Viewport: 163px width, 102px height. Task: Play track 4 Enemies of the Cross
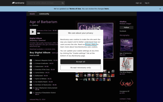click(31, 70)
